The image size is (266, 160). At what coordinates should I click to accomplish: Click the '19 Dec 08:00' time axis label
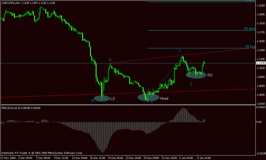coord(115,158)
